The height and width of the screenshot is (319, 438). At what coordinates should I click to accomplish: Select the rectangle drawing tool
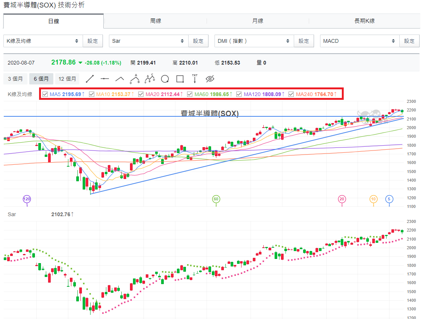pos(180,79)
